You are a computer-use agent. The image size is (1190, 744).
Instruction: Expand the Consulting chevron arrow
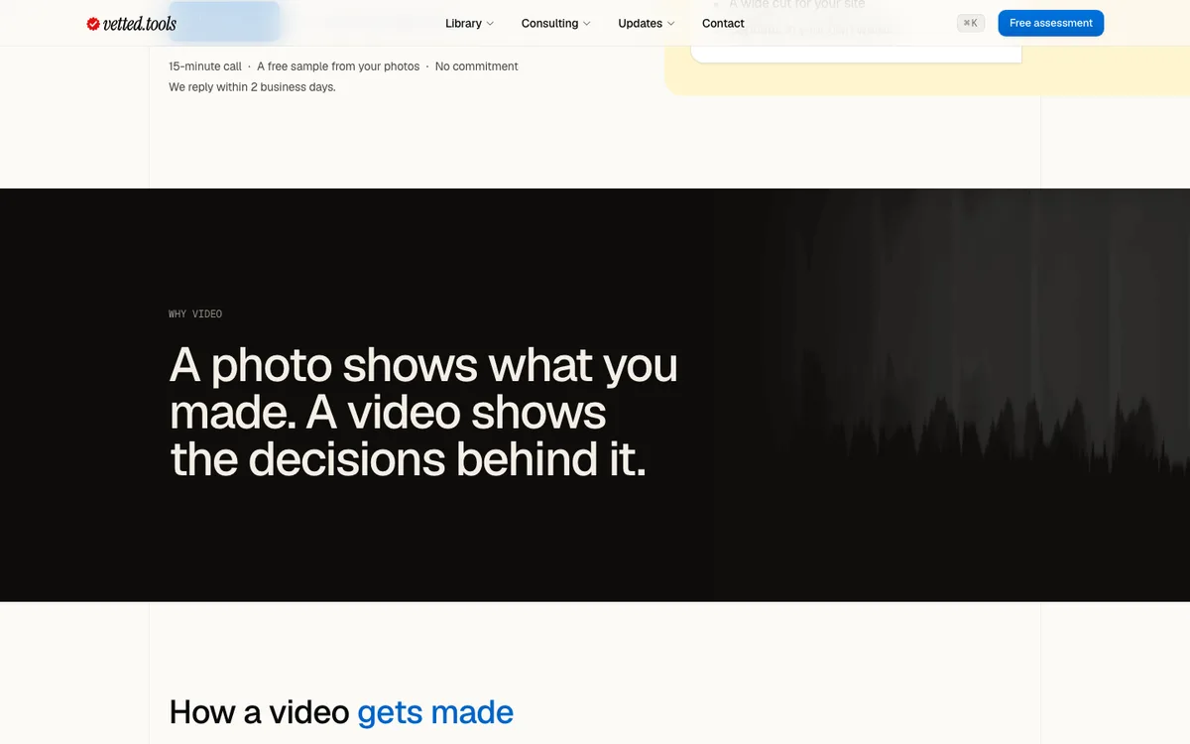(586, 24)
